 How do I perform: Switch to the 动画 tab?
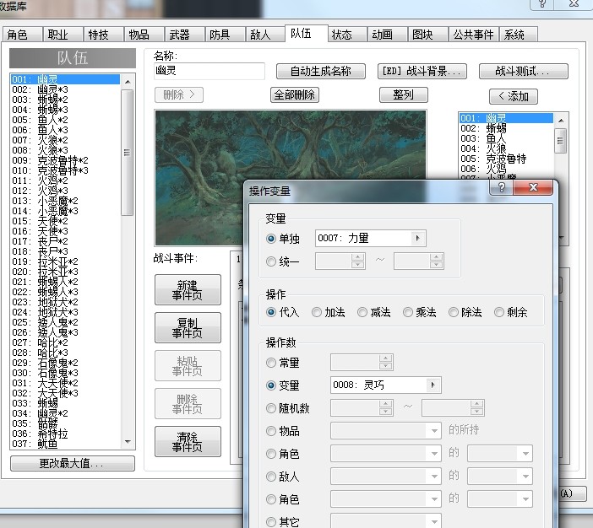point(388,35)
